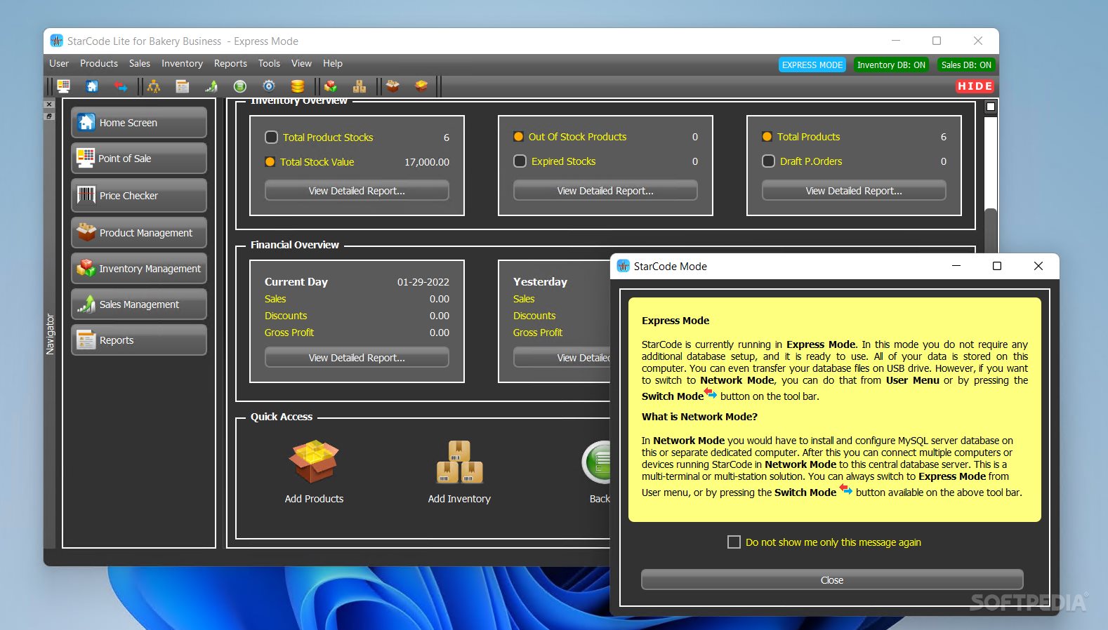The width and height of the screenshot is (1108, 630).
Task: Click the EXPRESS MODE status badge
Action: coord(812,65)
